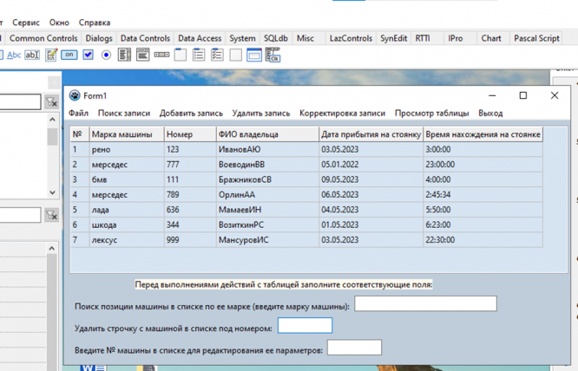The image size is (578, 371).
Task: Open the Data Controls palette tab
Action: [x=145, y=38]
